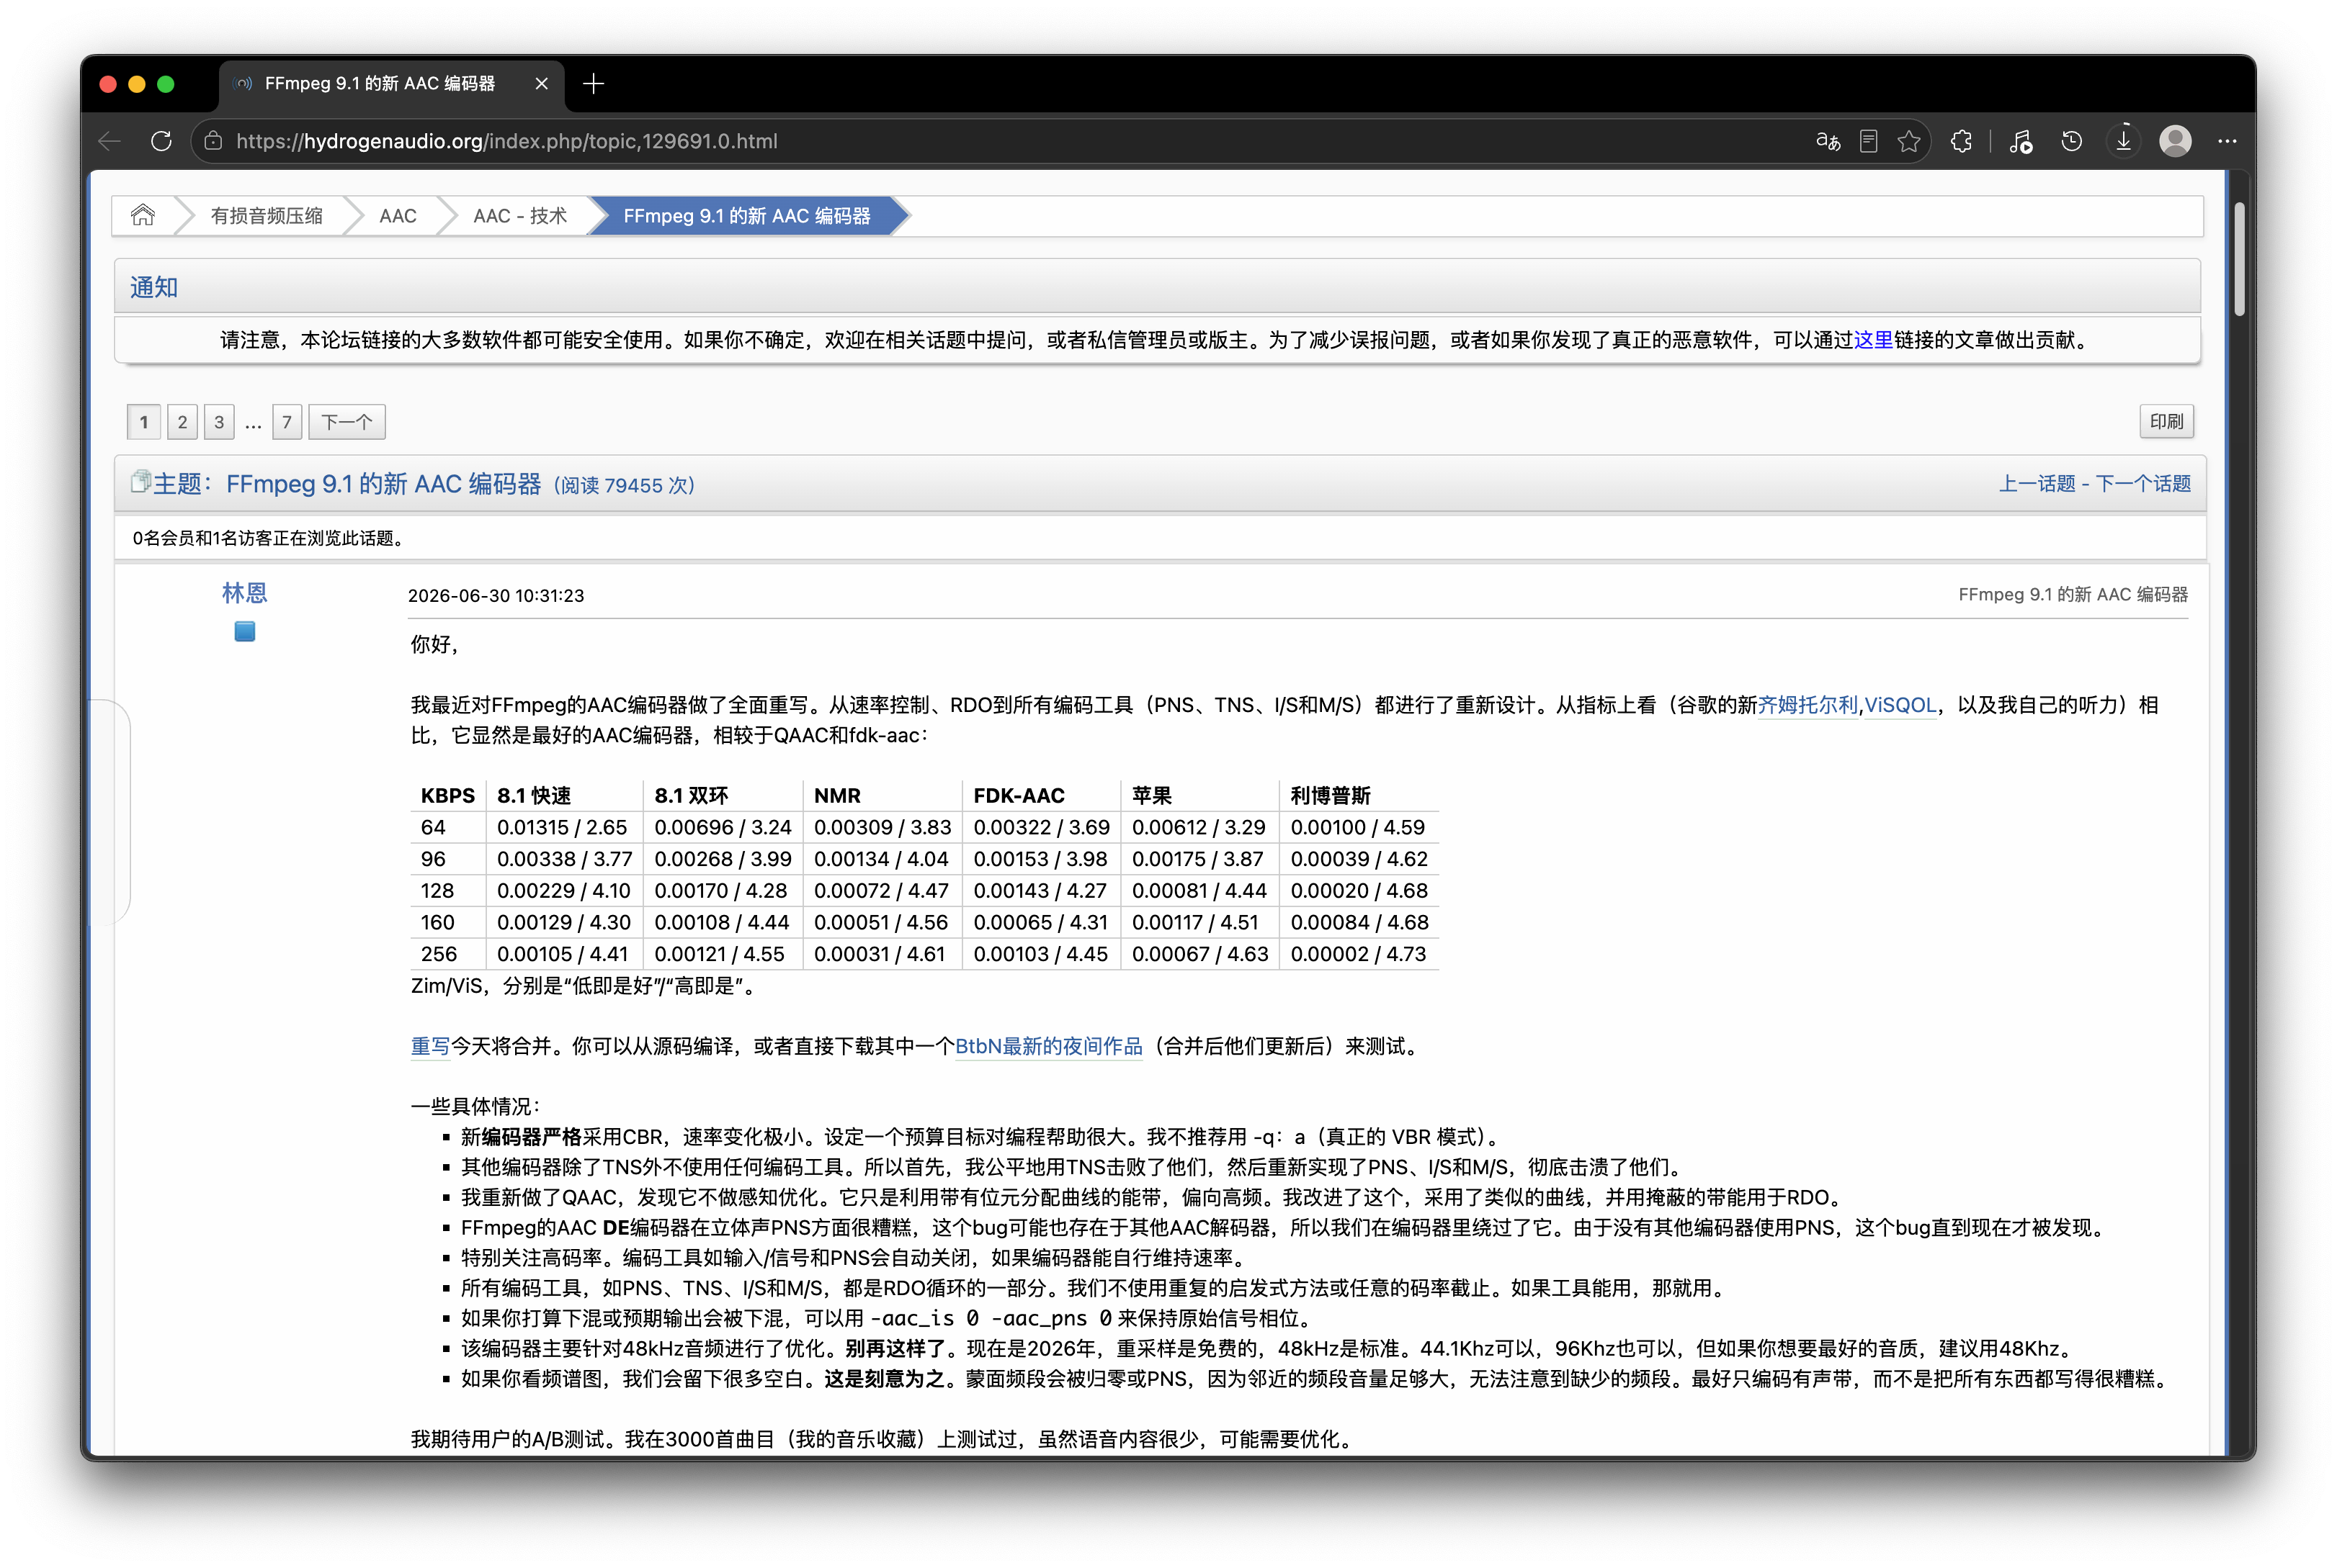The height and width of the screenshot is (1568, 2337).
Task: Select current page 1 in pagination
Action: [x=144, y=422]
